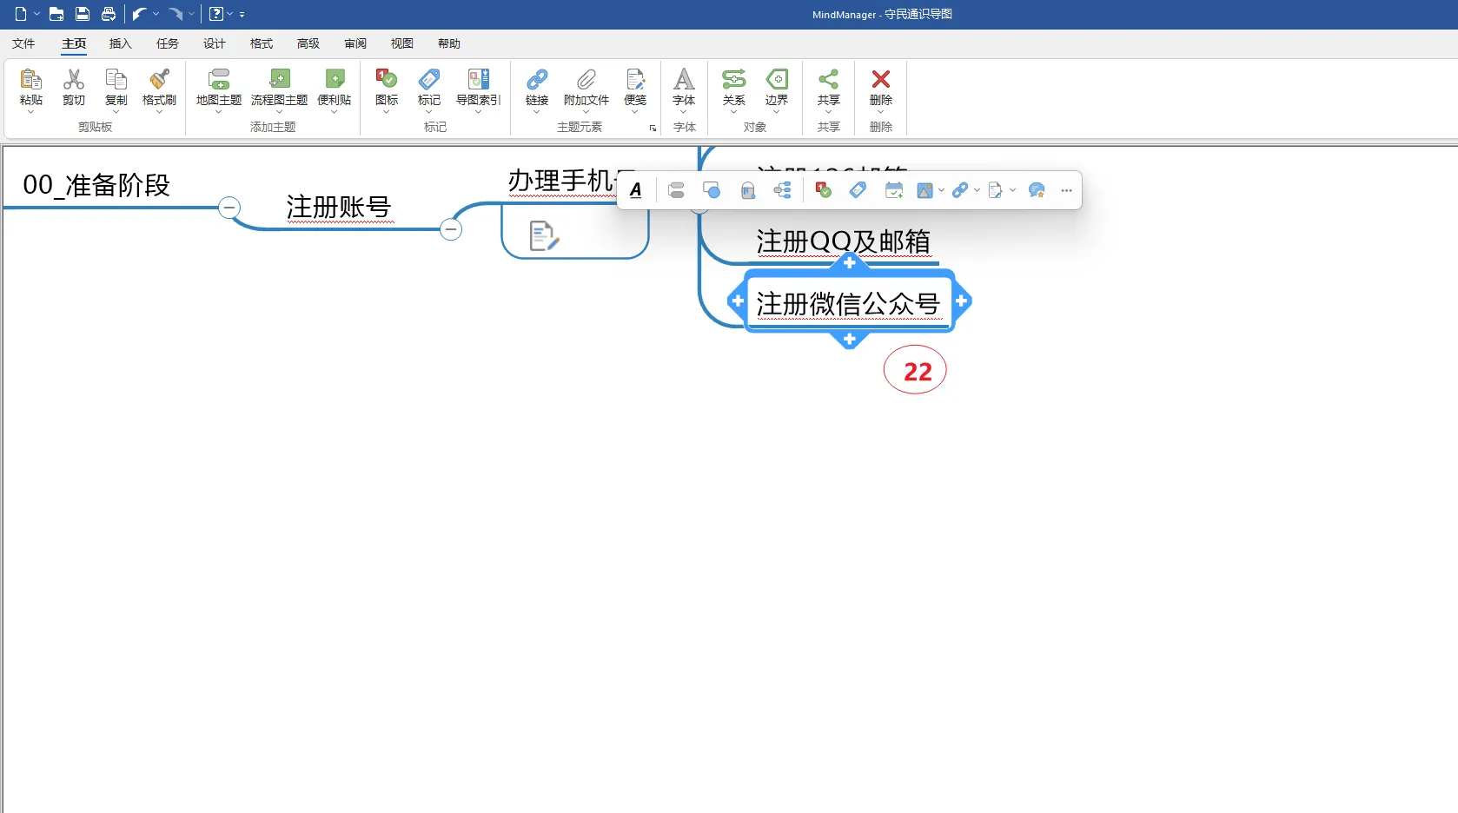Screen dimensions: 1458x813
Task: Show more options (…) on floating toolbar
Action: (1066, 190)
